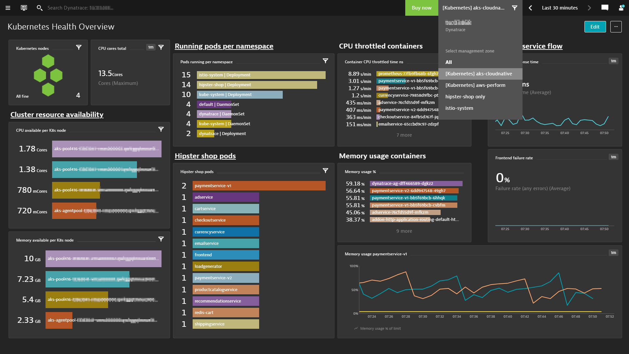Open the hamburger navigation menu
The height and width of the screenshot is (354, 629).
8,8
